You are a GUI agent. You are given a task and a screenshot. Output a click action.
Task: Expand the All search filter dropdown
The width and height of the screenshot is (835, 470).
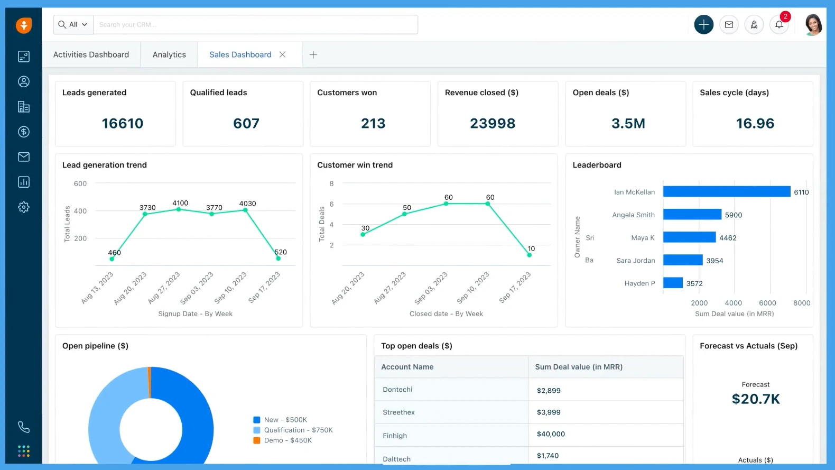(73, 25)
